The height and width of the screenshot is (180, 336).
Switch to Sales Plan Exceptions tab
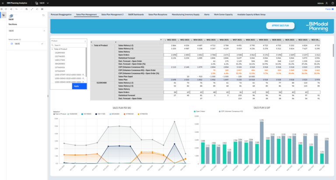[x=157, y=14]
